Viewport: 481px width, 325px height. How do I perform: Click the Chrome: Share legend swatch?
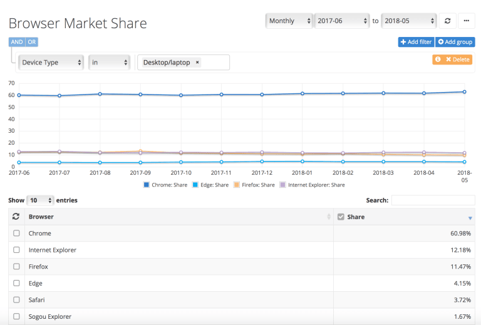pyautogui.click(x=147, y=185)
